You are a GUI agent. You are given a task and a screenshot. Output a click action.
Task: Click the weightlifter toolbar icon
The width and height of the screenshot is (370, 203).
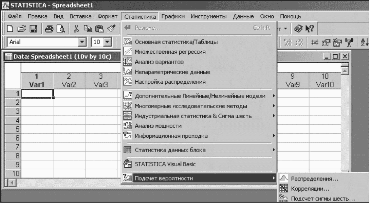click(349, 43)
